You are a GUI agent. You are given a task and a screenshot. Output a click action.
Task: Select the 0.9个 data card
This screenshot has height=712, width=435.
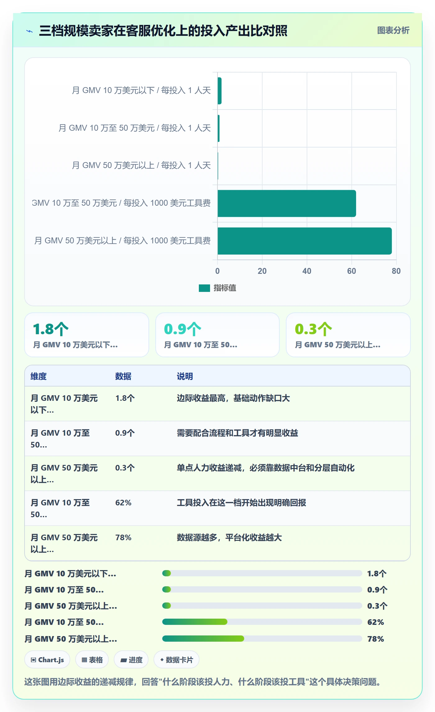217,335
